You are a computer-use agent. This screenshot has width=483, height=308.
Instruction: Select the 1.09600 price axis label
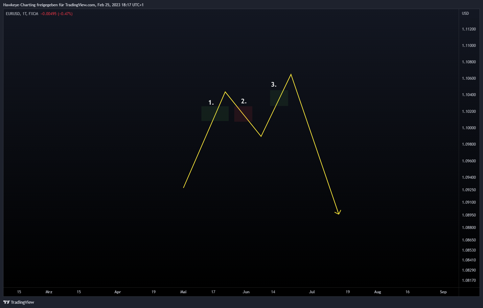tap(469, 161)
